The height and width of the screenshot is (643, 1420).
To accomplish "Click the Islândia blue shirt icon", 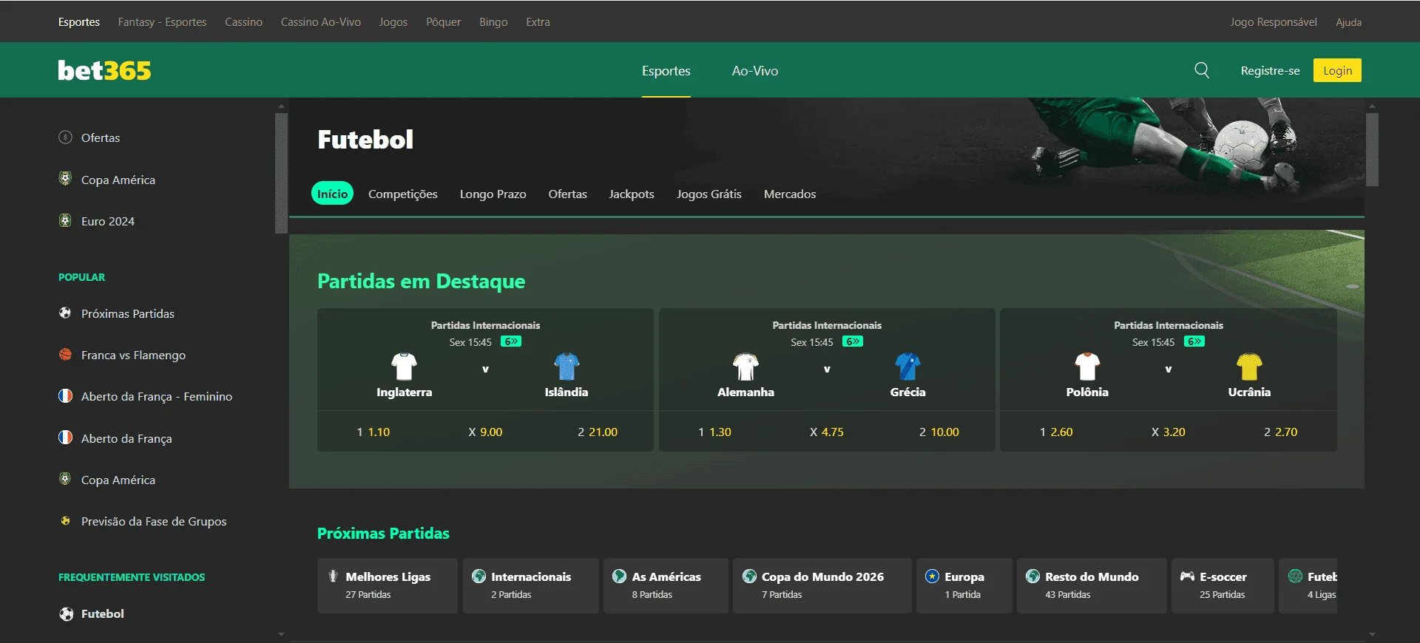I will [x=567, y=366].
